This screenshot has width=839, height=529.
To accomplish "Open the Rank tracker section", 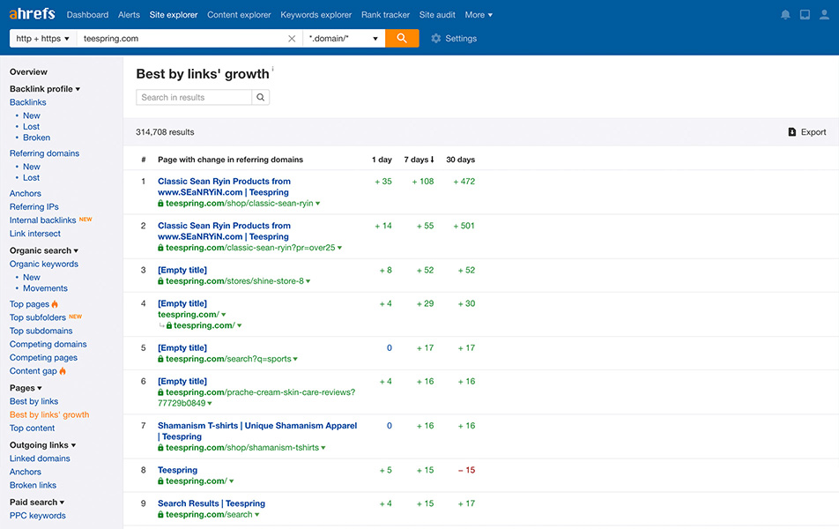I will click(x=385, y=14).
